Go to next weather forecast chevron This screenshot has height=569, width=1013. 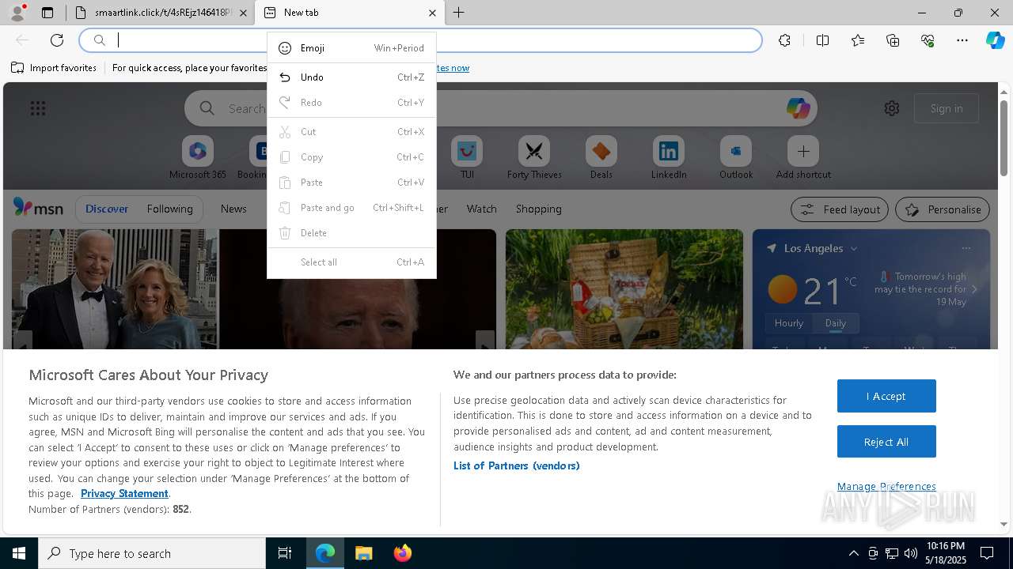point(974,289)
